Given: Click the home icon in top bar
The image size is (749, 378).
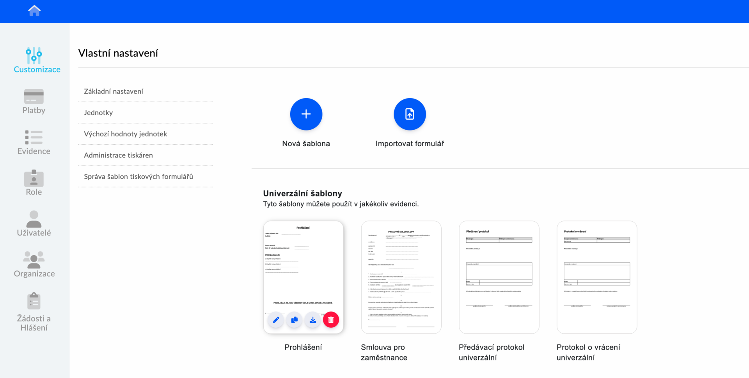Looking at the screenshot, I should click(x=34, y=11).
